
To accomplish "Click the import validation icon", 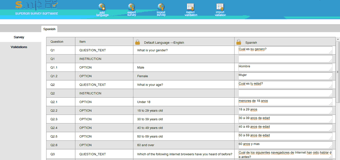I will (x=220, y=7).
